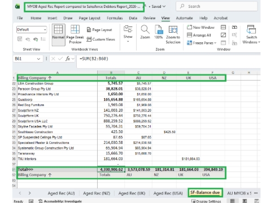Click Synchronous Scrolling icon
Image resolution: width=271 pixels, height=203 pixels.
tap(234, 35)
